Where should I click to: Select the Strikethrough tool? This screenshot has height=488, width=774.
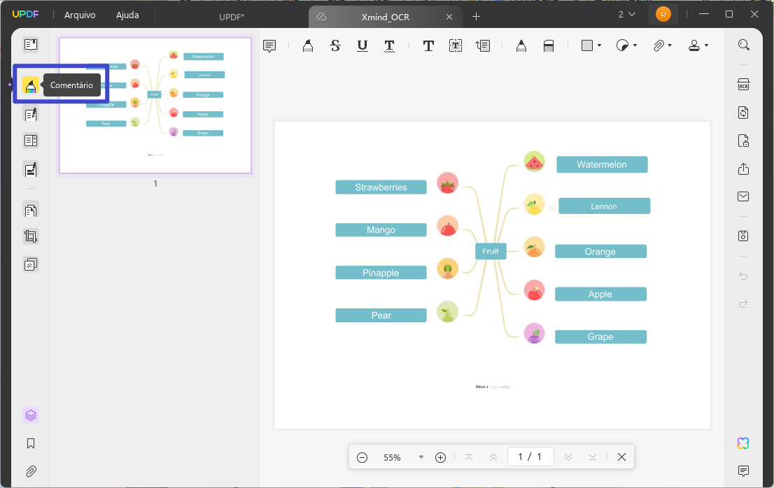(335, 46)
